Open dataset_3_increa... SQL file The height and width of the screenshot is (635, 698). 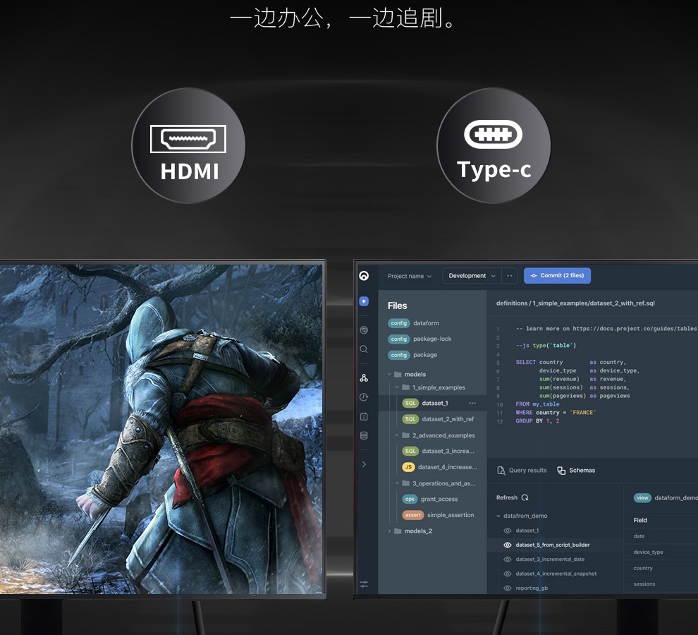coord(438,452)
